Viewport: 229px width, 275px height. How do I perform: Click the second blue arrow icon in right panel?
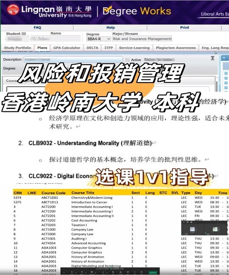click(226, 78)
